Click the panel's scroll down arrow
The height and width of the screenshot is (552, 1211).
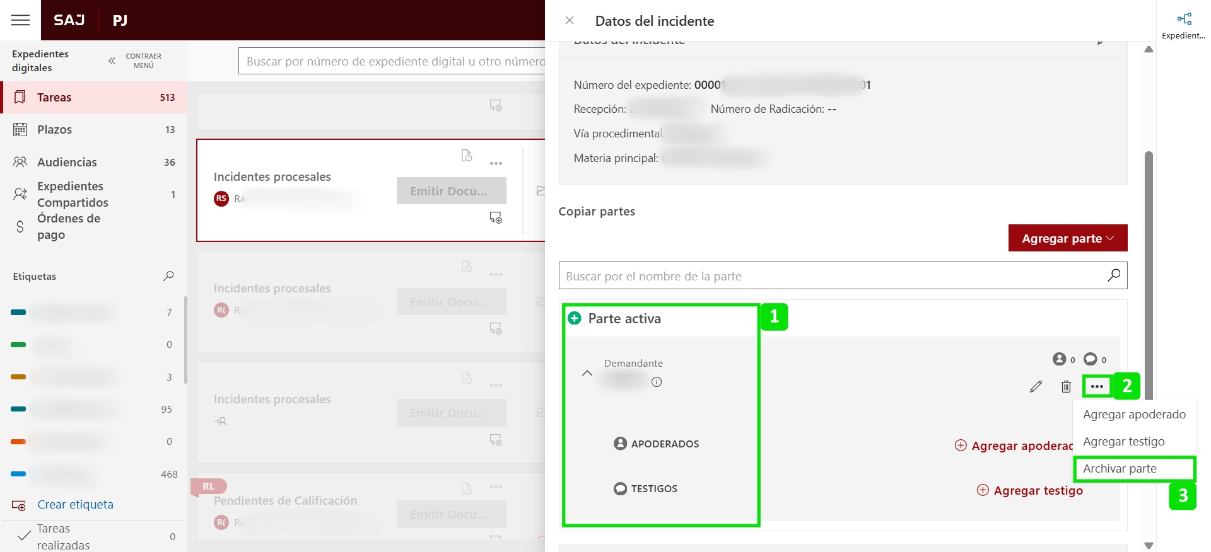coord(1149,545)
